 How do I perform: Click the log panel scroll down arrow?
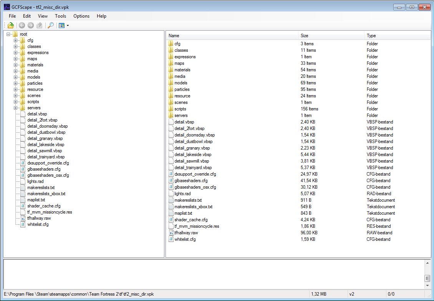point(427,285)
